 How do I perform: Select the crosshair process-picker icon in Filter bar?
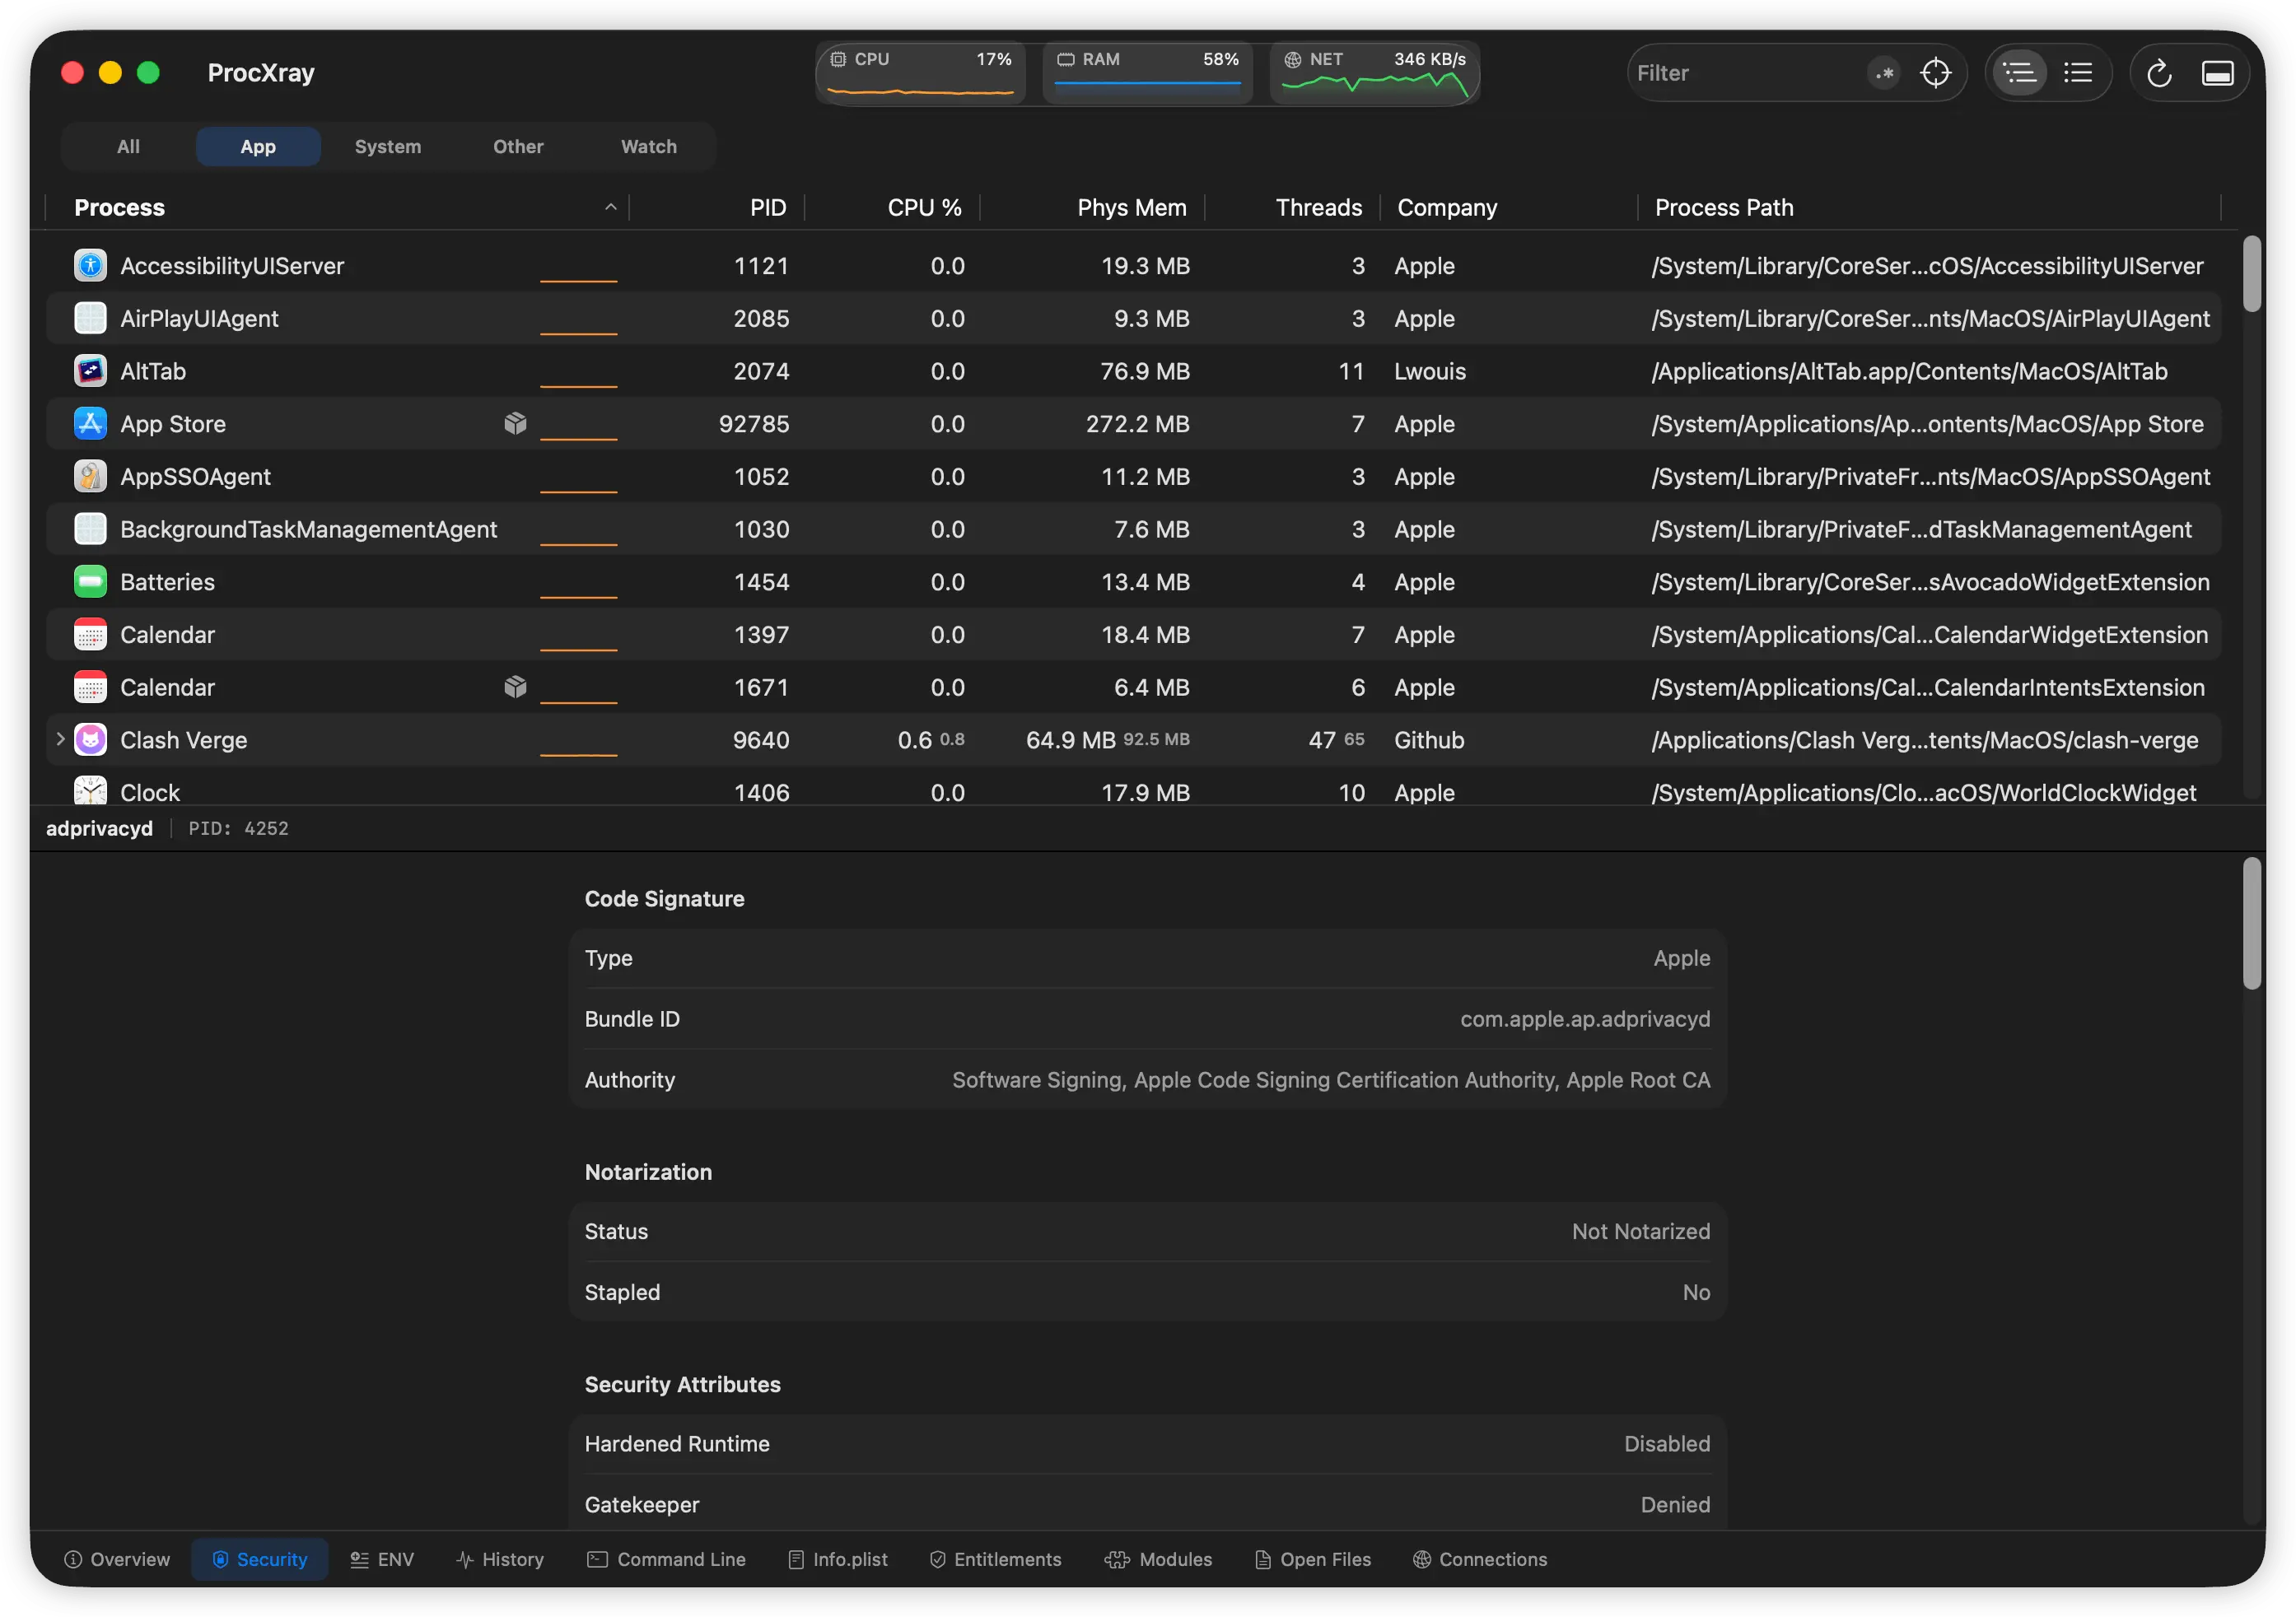[1936, 72]
